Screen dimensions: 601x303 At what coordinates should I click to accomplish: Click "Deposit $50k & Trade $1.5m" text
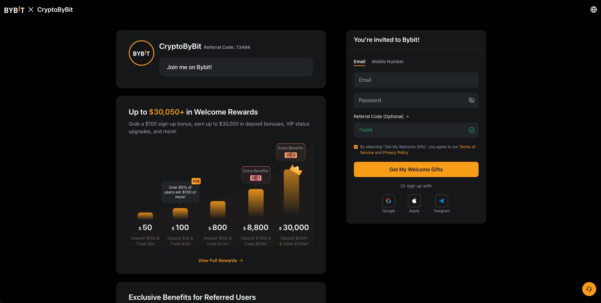click(218, 241)
